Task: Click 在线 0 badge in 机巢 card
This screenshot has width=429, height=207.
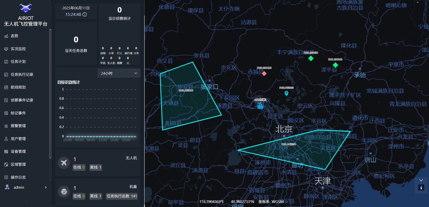Action: coord(79,196)
